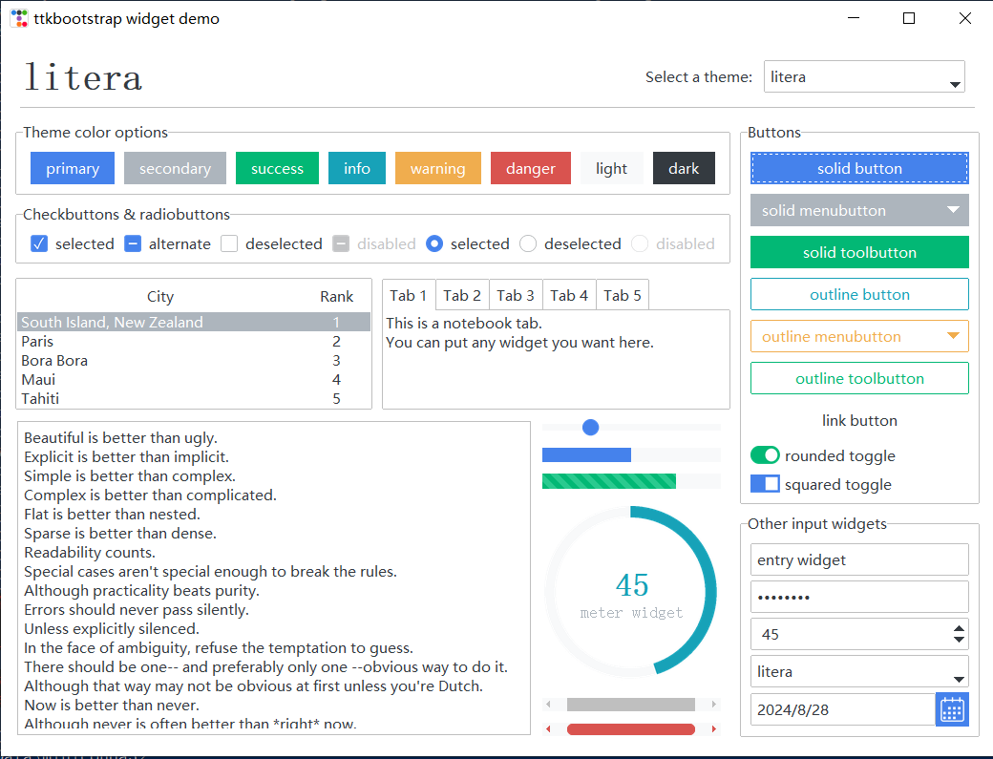Click the outline toolbutton

click(859, 378)
